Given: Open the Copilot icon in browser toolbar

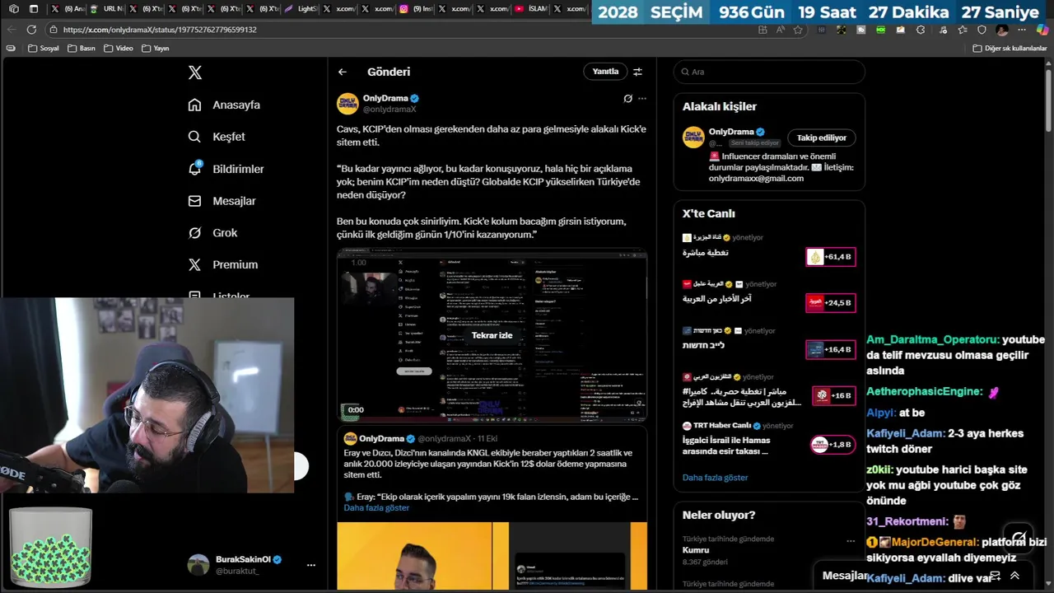Looking at the screenshot, I should click(1042, 30).
